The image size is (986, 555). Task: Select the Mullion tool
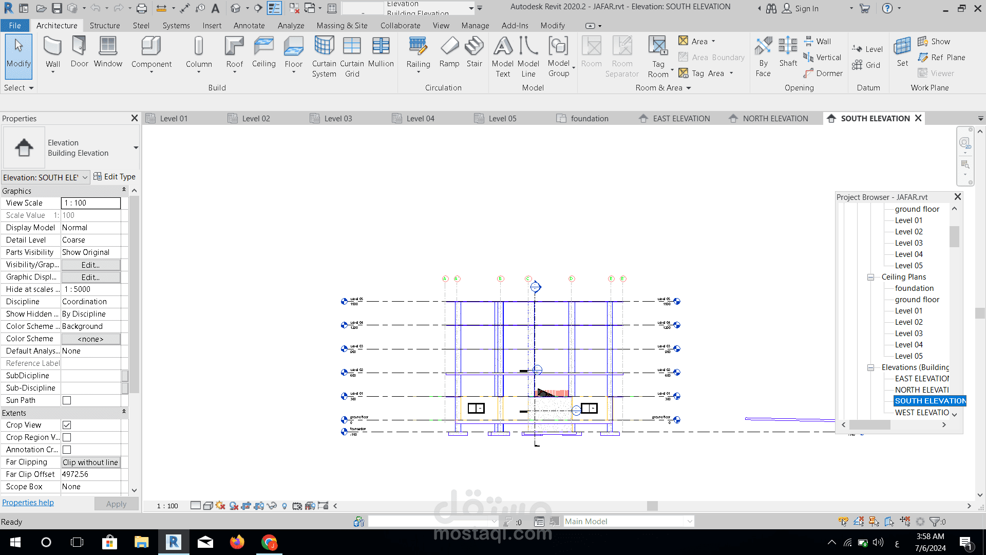pyautogui.click(x=381, y=52)
